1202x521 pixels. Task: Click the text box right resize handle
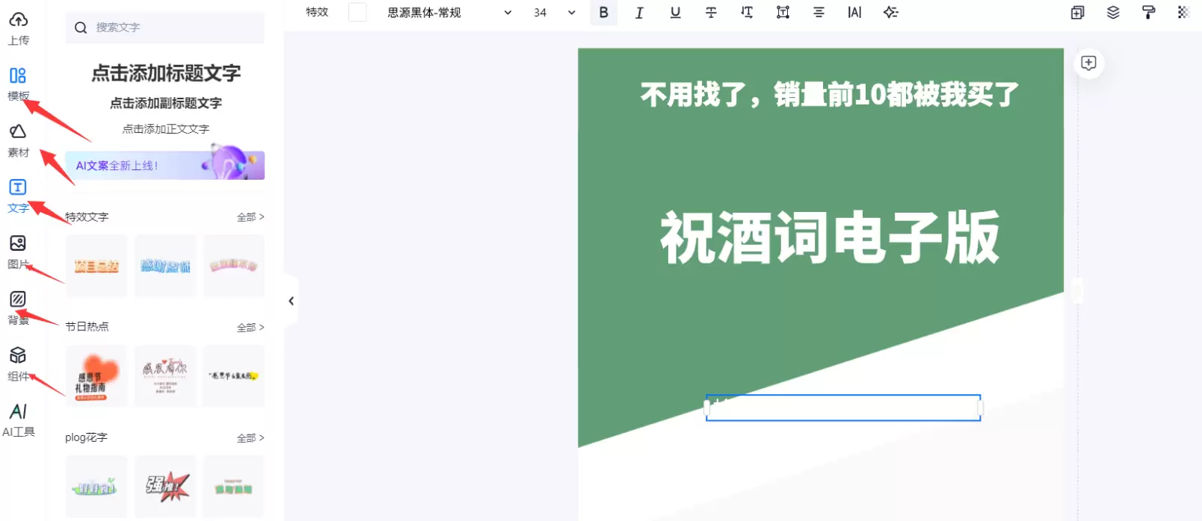coord(980,408)
